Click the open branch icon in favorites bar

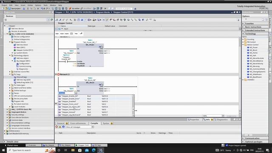[x=76, y=34]
